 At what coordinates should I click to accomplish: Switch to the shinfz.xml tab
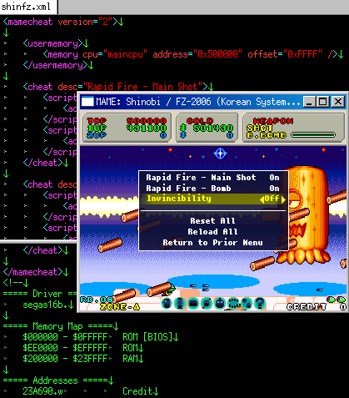point(26,7)
